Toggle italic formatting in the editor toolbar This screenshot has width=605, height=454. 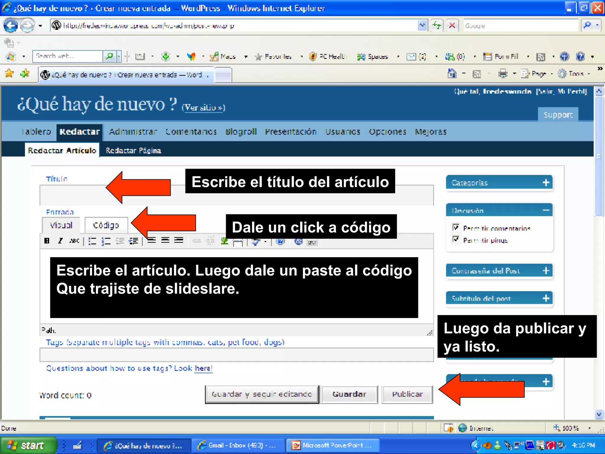[60, 241]
